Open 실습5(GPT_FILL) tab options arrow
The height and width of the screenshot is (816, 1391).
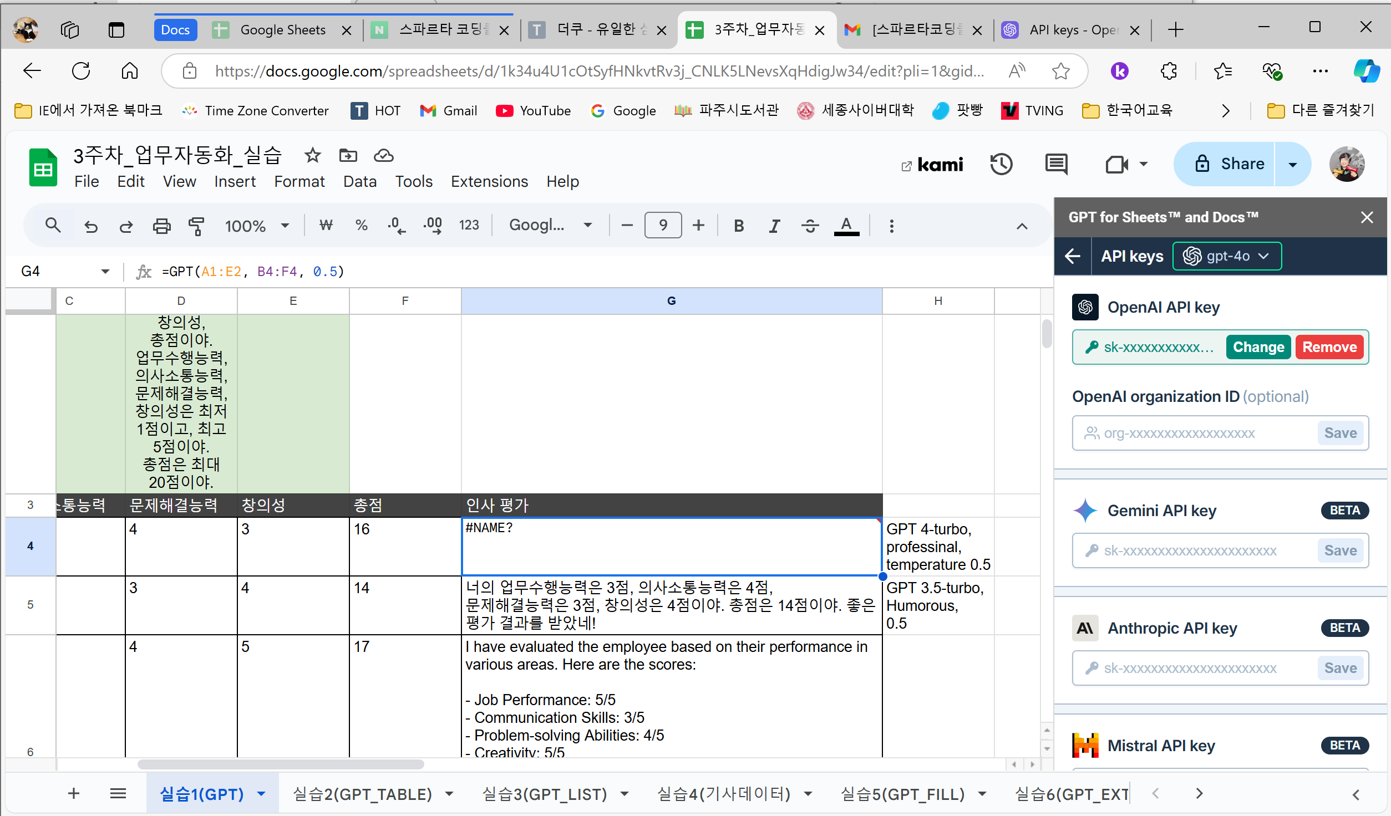982,794
